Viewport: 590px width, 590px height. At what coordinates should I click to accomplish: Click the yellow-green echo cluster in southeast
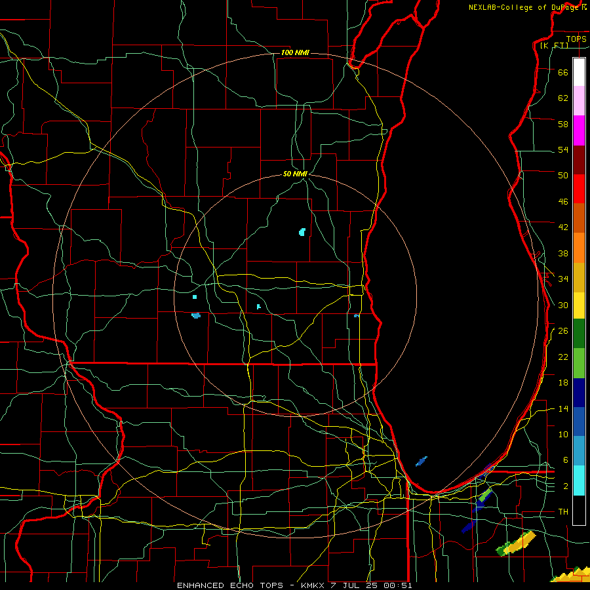516,543
